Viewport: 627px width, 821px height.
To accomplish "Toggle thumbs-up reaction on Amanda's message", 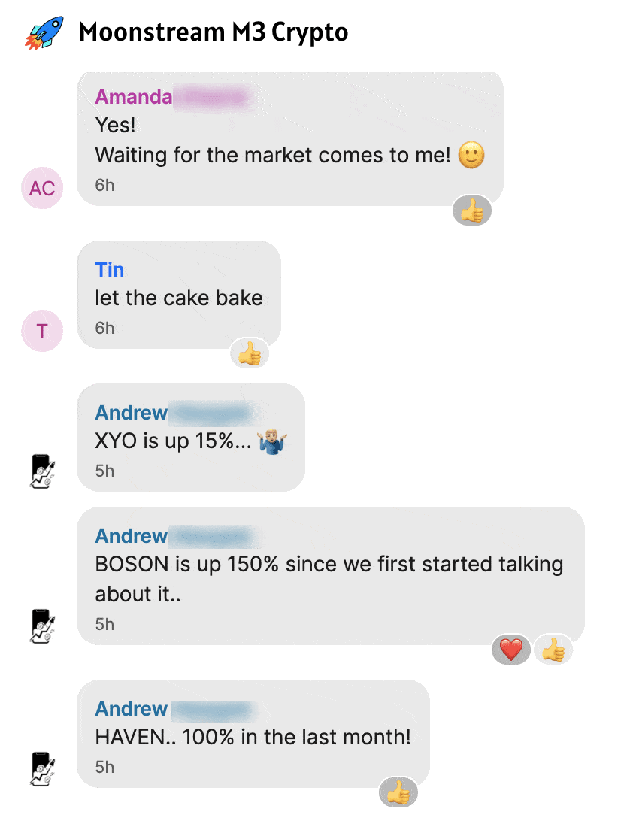I will [x=472, y=211].
